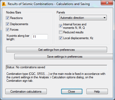Click the N points along bar length field
Screen dimensions: 115x100
coord(40,37)
